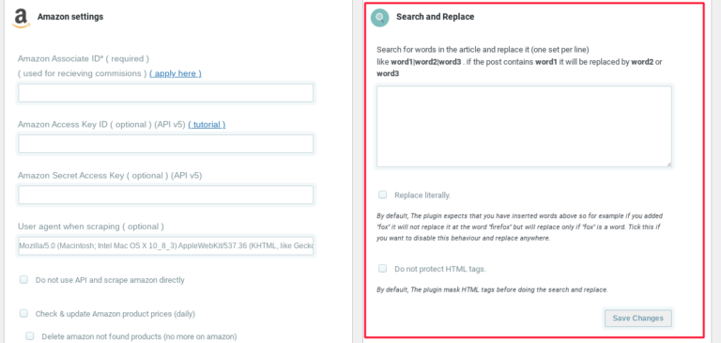
Task: Focus the Amazon Associate ID field
Action: [165, 93]
